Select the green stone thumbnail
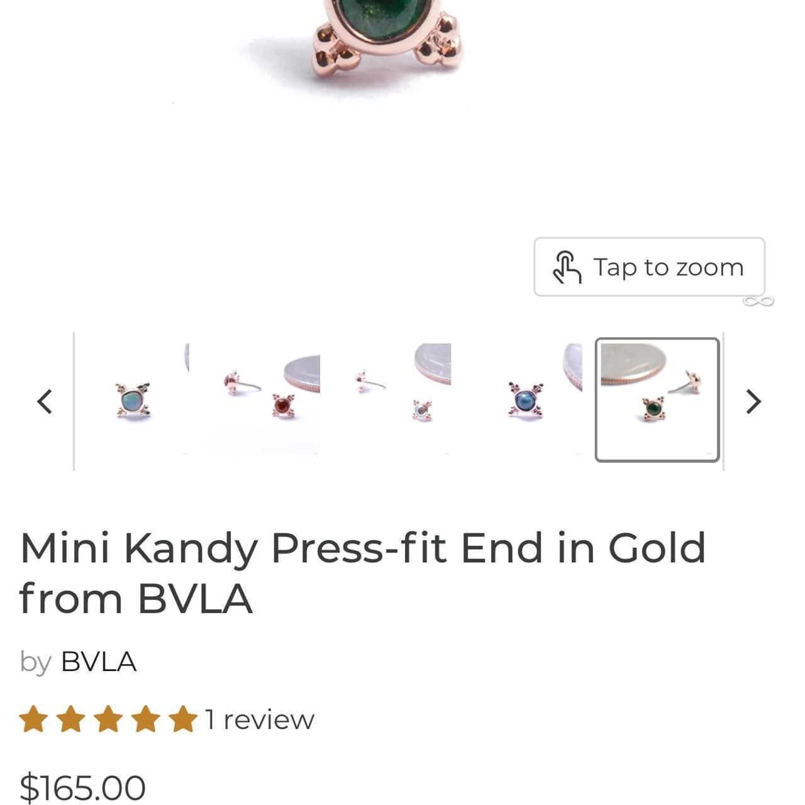This screenshot has width=805, height=805. pos(657,400)
